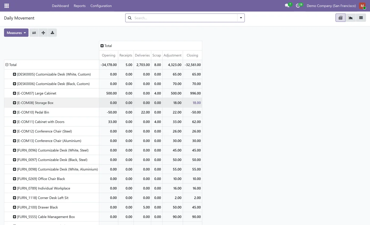
Task: Sort by the Scrap column header
Action: coord(157,55)
